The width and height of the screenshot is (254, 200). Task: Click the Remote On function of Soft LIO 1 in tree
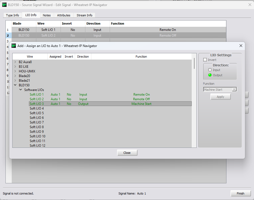141,95
